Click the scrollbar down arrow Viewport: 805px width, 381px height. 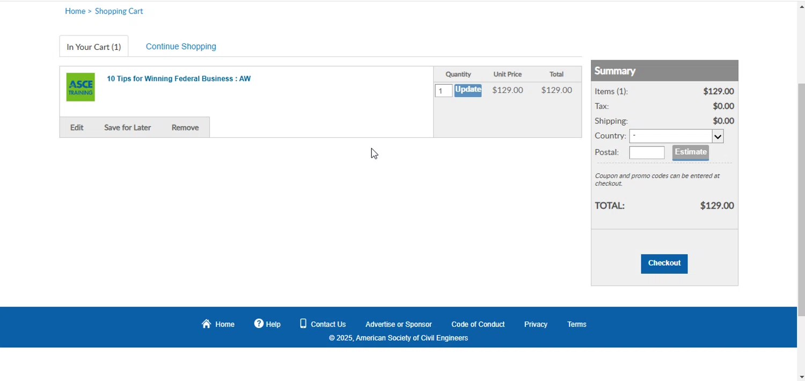[x=801, y=377]
